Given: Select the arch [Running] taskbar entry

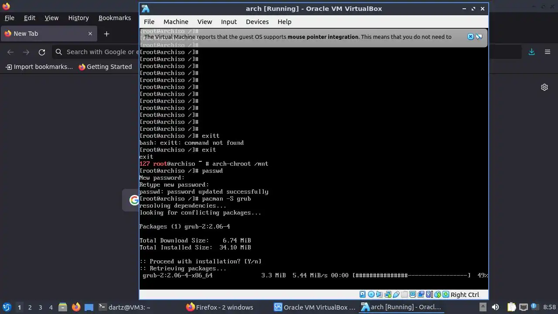Looking at the screenshot, I should pos(401,307).
